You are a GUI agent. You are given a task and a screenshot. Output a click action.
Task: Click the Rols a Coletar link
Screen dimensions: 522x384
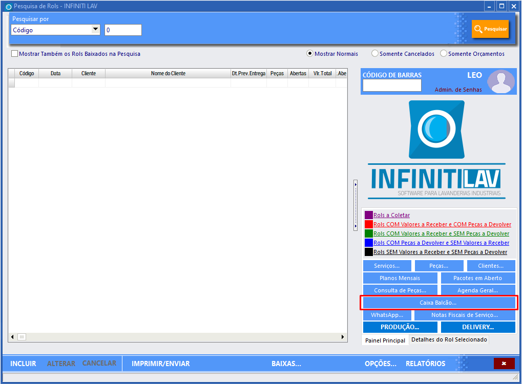tap(391, 215)
